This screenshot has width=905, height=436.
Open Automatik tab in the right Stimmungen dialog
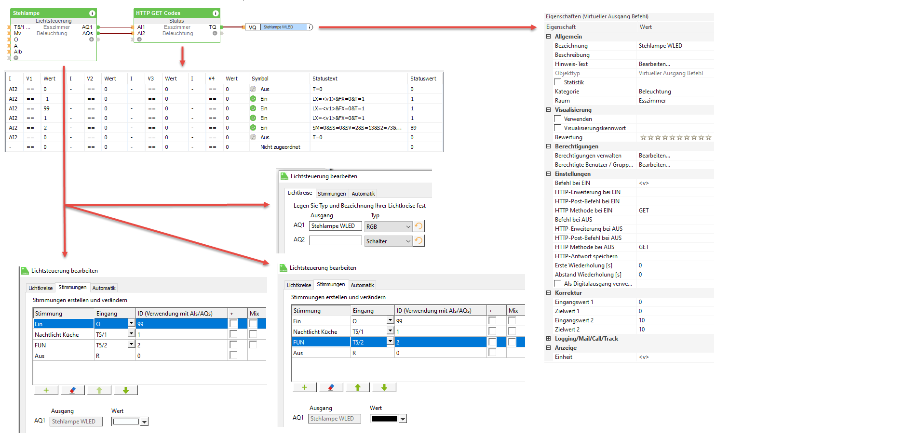coord(362,285)
